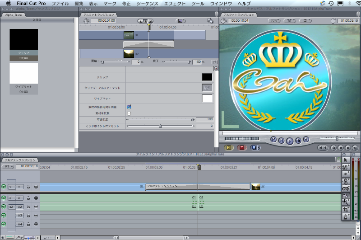The image size is (361, 240).
Task: Open the シーケンス menu
Action: click(x=147, y=3)
